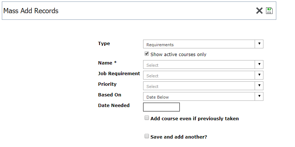
Task: Enable Add course even if previously taken
Action: pyautogui.click(x=146, y=118)
